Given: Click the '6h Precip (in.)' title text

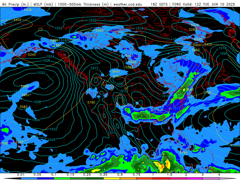Looking at the screenshot, I should 16,4.
